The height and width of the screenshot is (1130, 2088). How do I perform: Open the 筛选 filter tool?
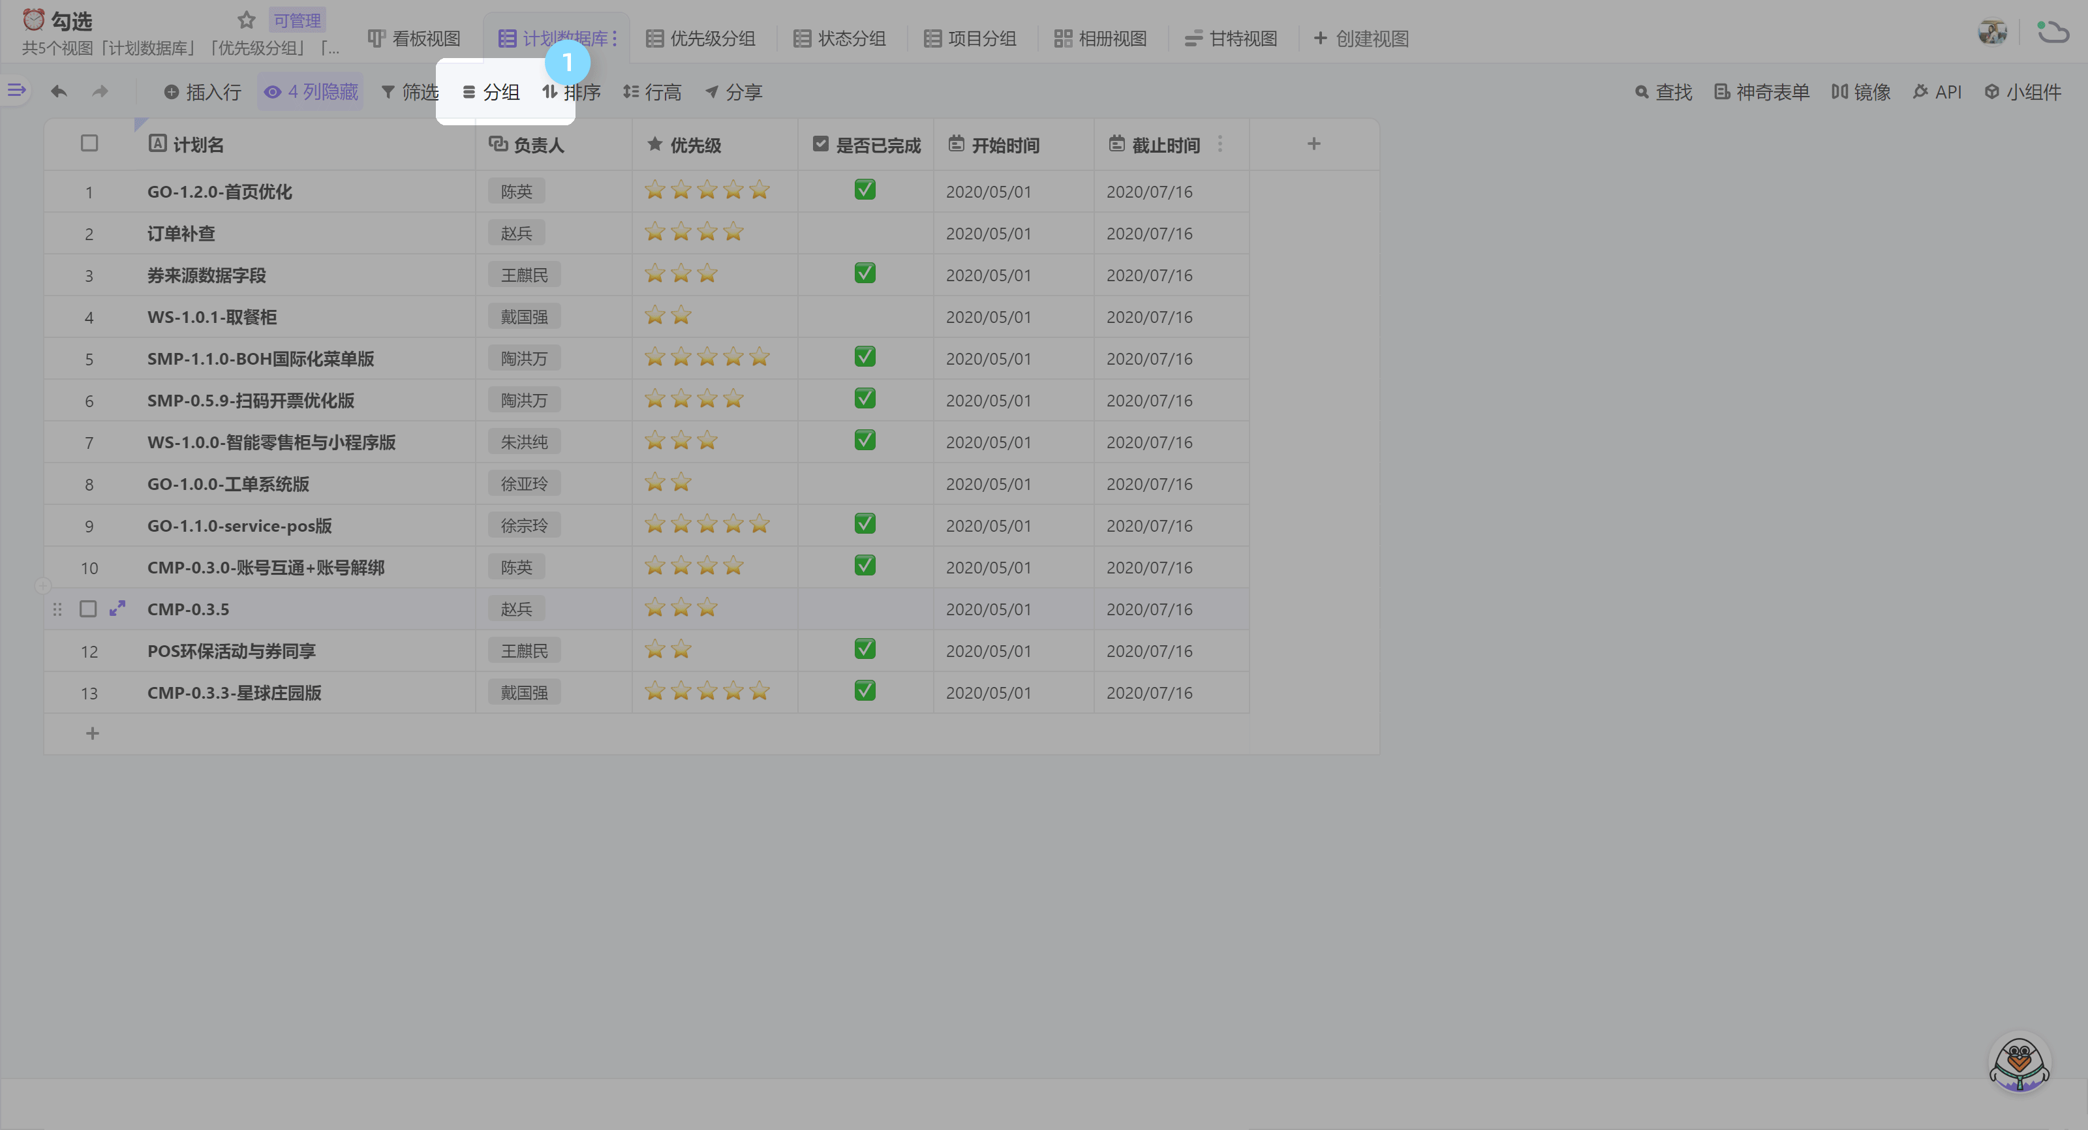pos(408,91)
